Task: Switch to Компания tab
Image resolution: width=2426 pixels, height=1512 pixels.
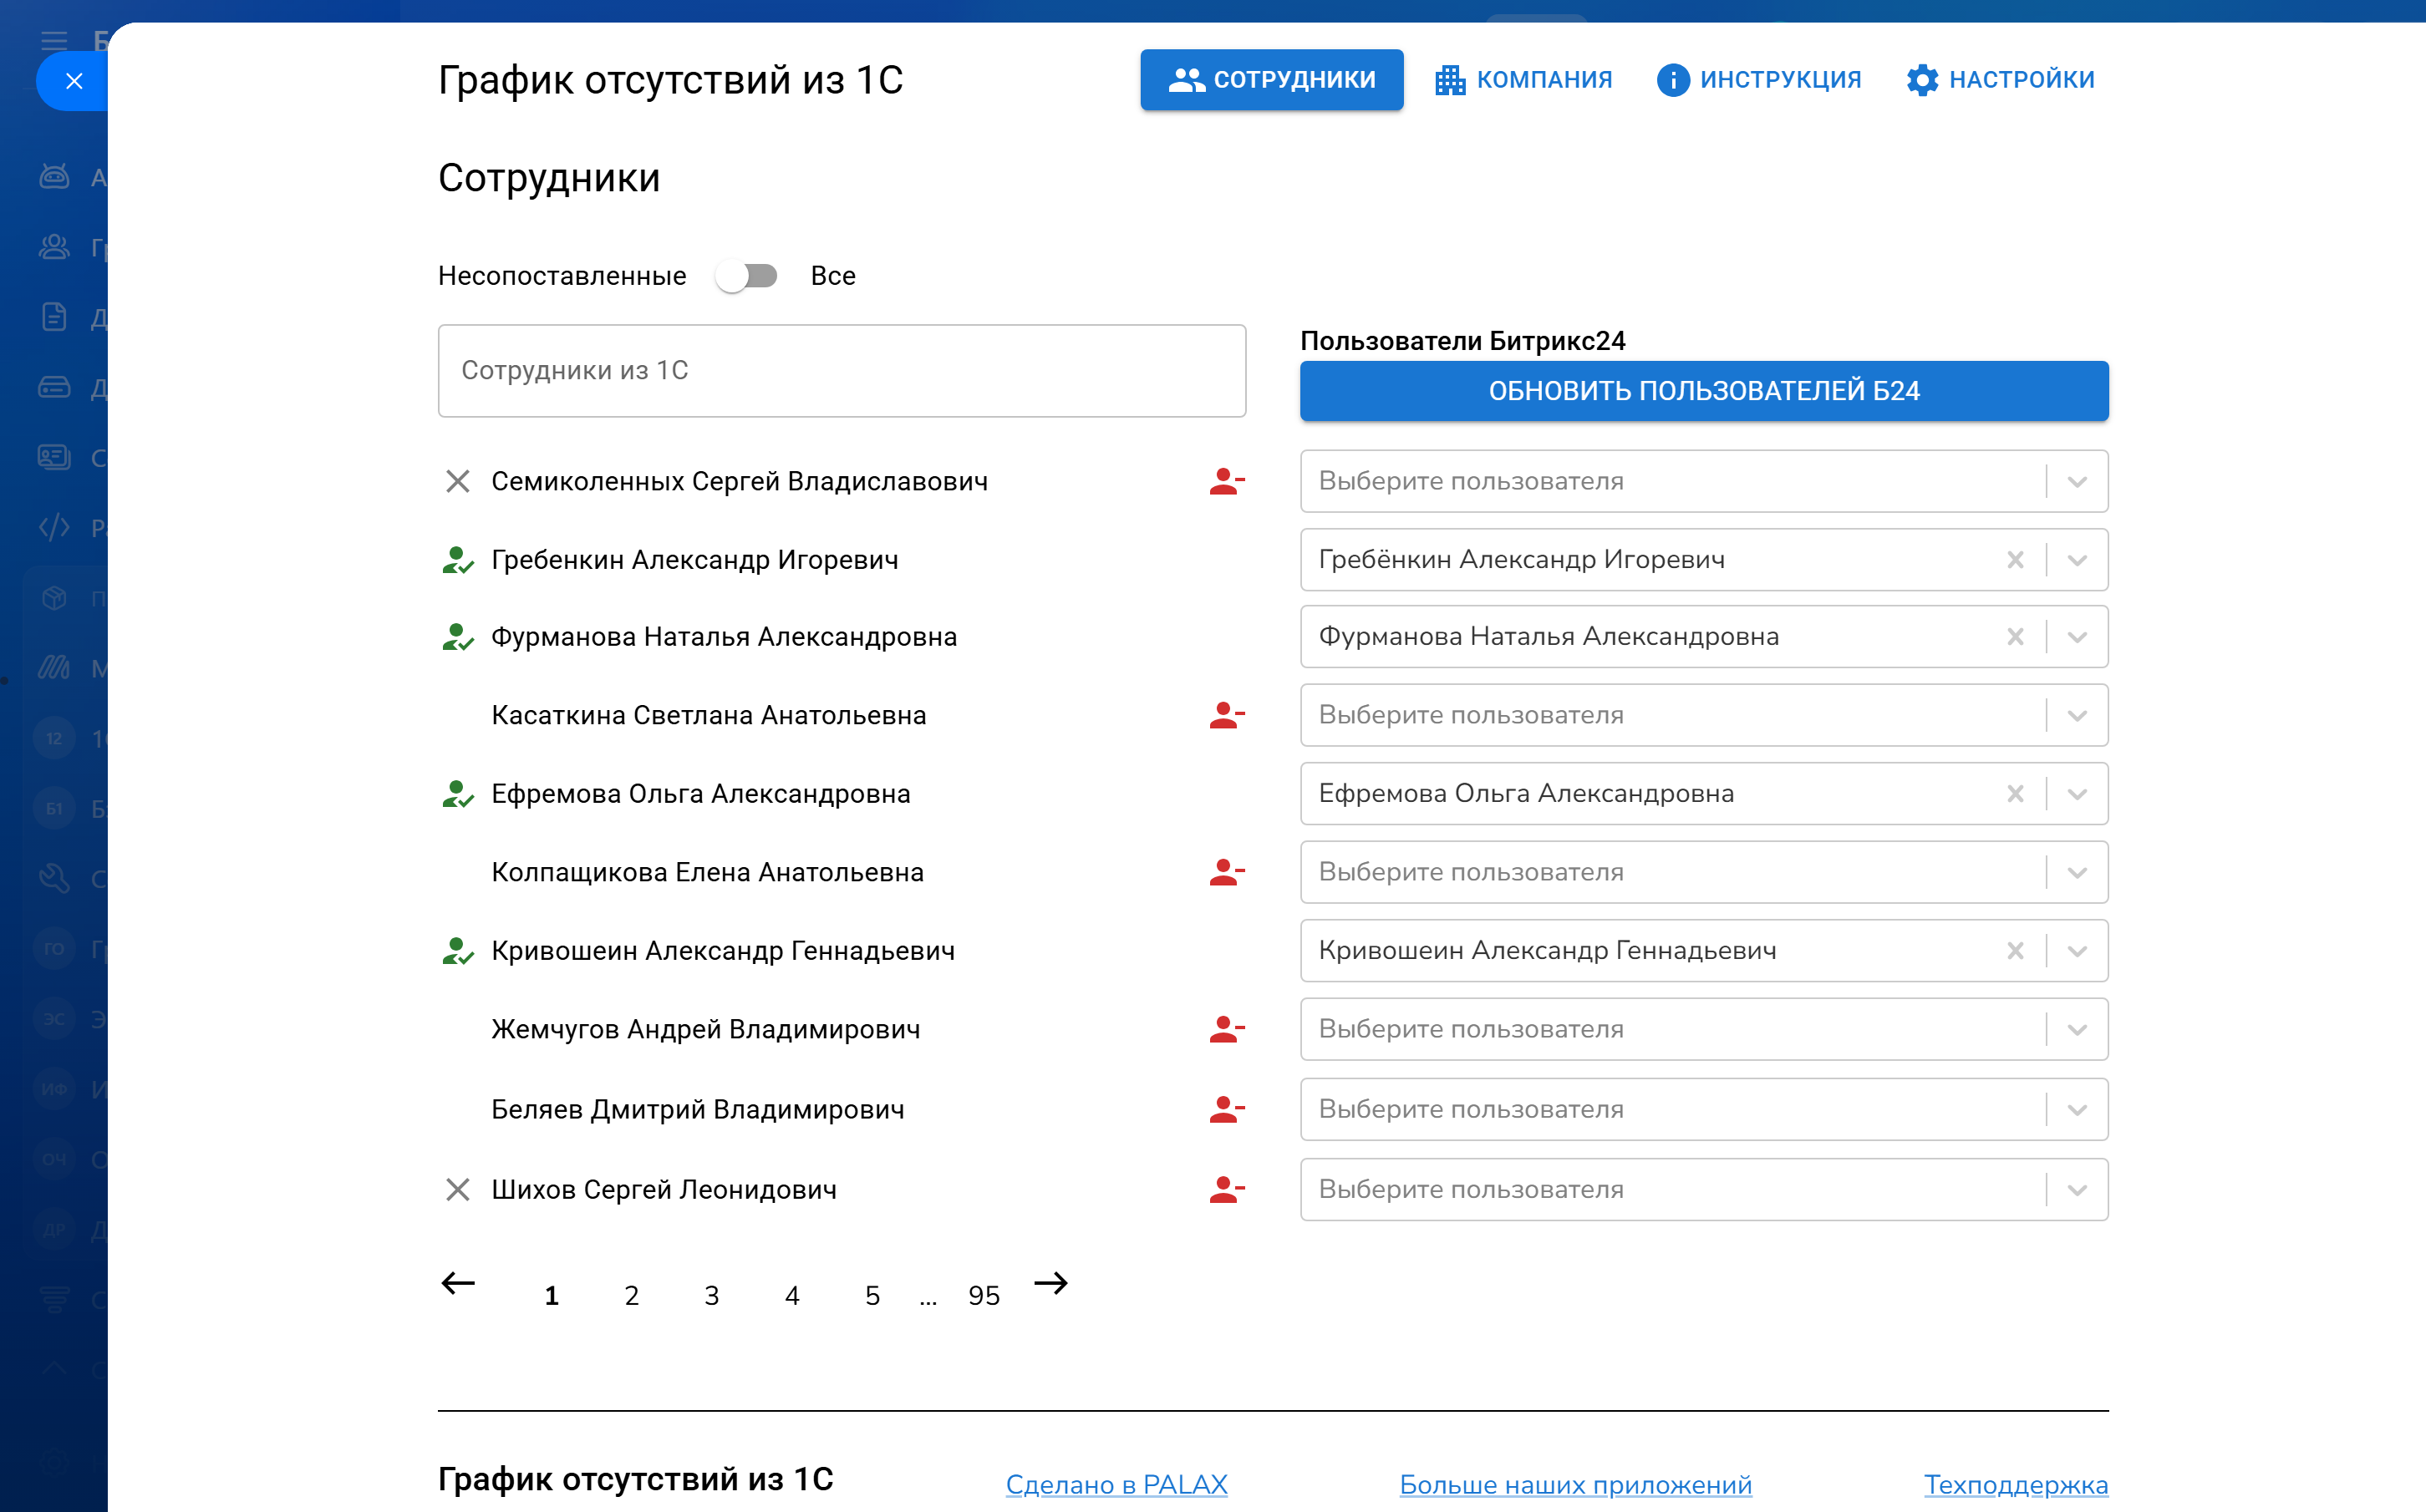Action: [x=1523, y=80]
